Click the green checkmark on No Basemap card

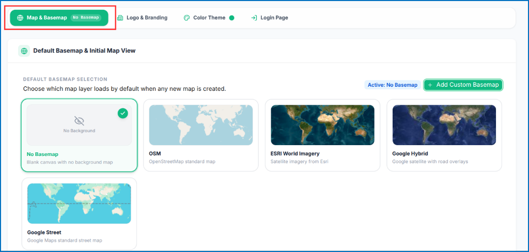[x=123, y=114]
